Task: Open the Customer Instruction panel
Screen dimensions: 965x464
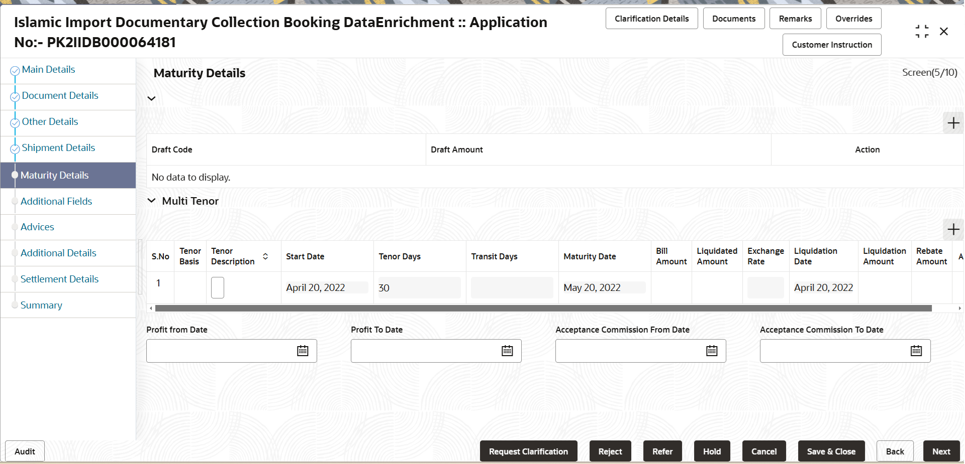Action: [832, 45]
